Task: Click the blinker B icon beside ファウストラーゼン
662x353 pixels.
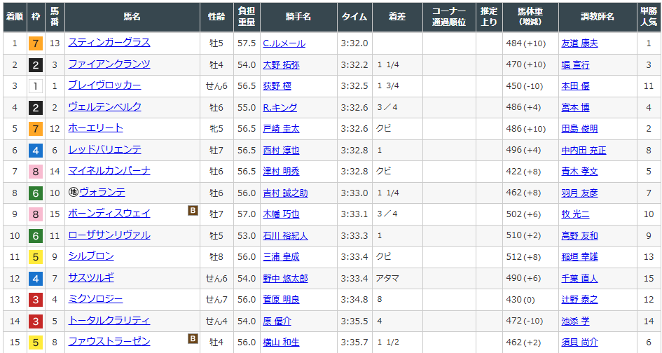Action: click(x=193, y=339)
